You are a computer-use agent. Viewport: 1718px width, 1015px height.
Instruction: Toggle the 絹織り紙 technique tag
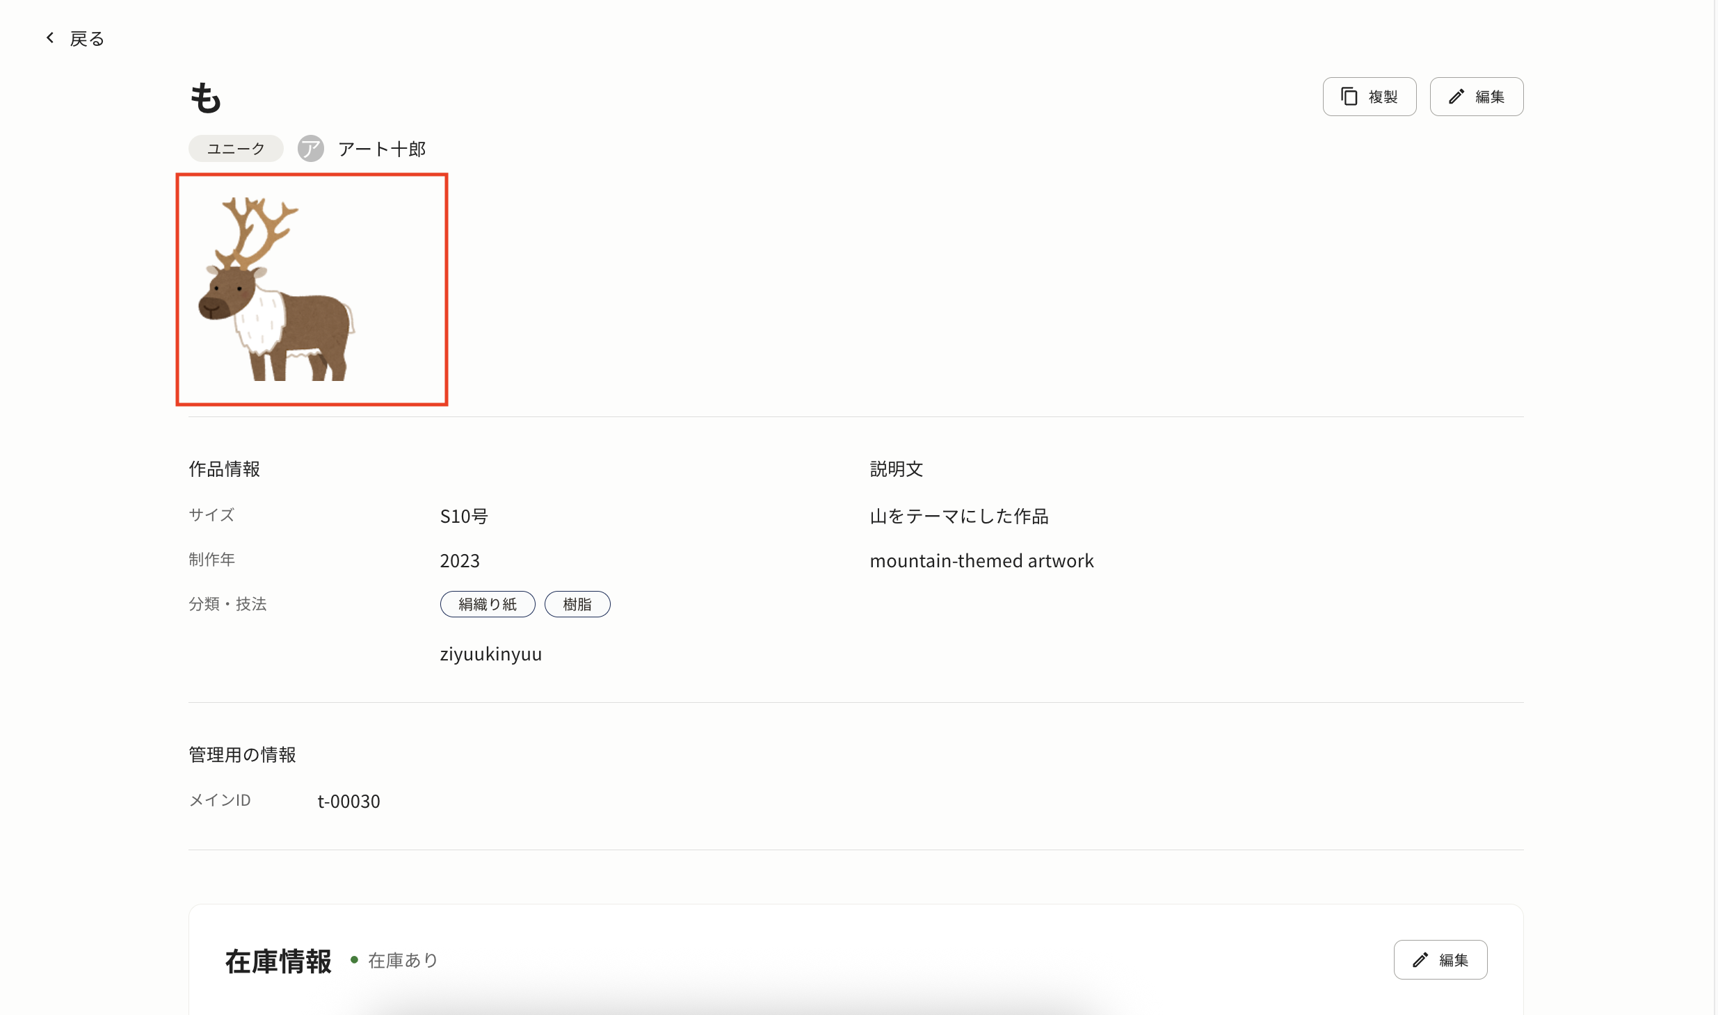pyautogui.click(x=487, y=603)
